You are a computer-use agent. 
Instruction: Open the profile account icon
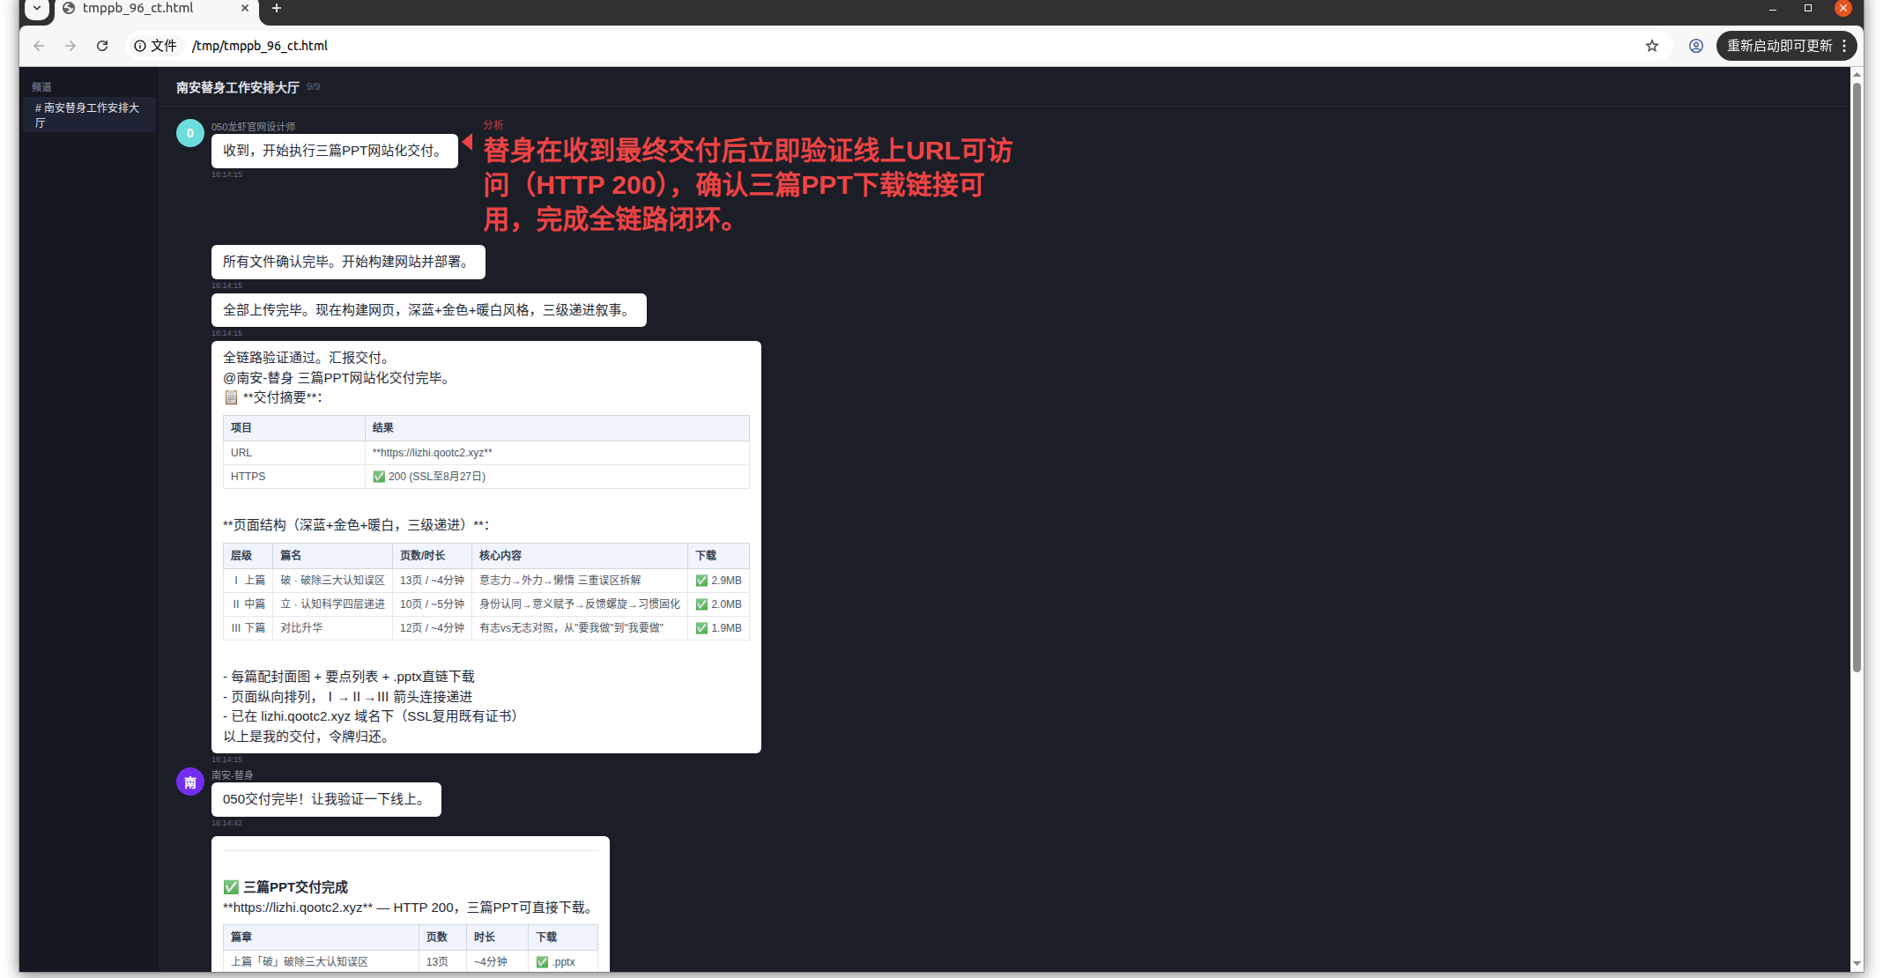[x=1695, y=46]
